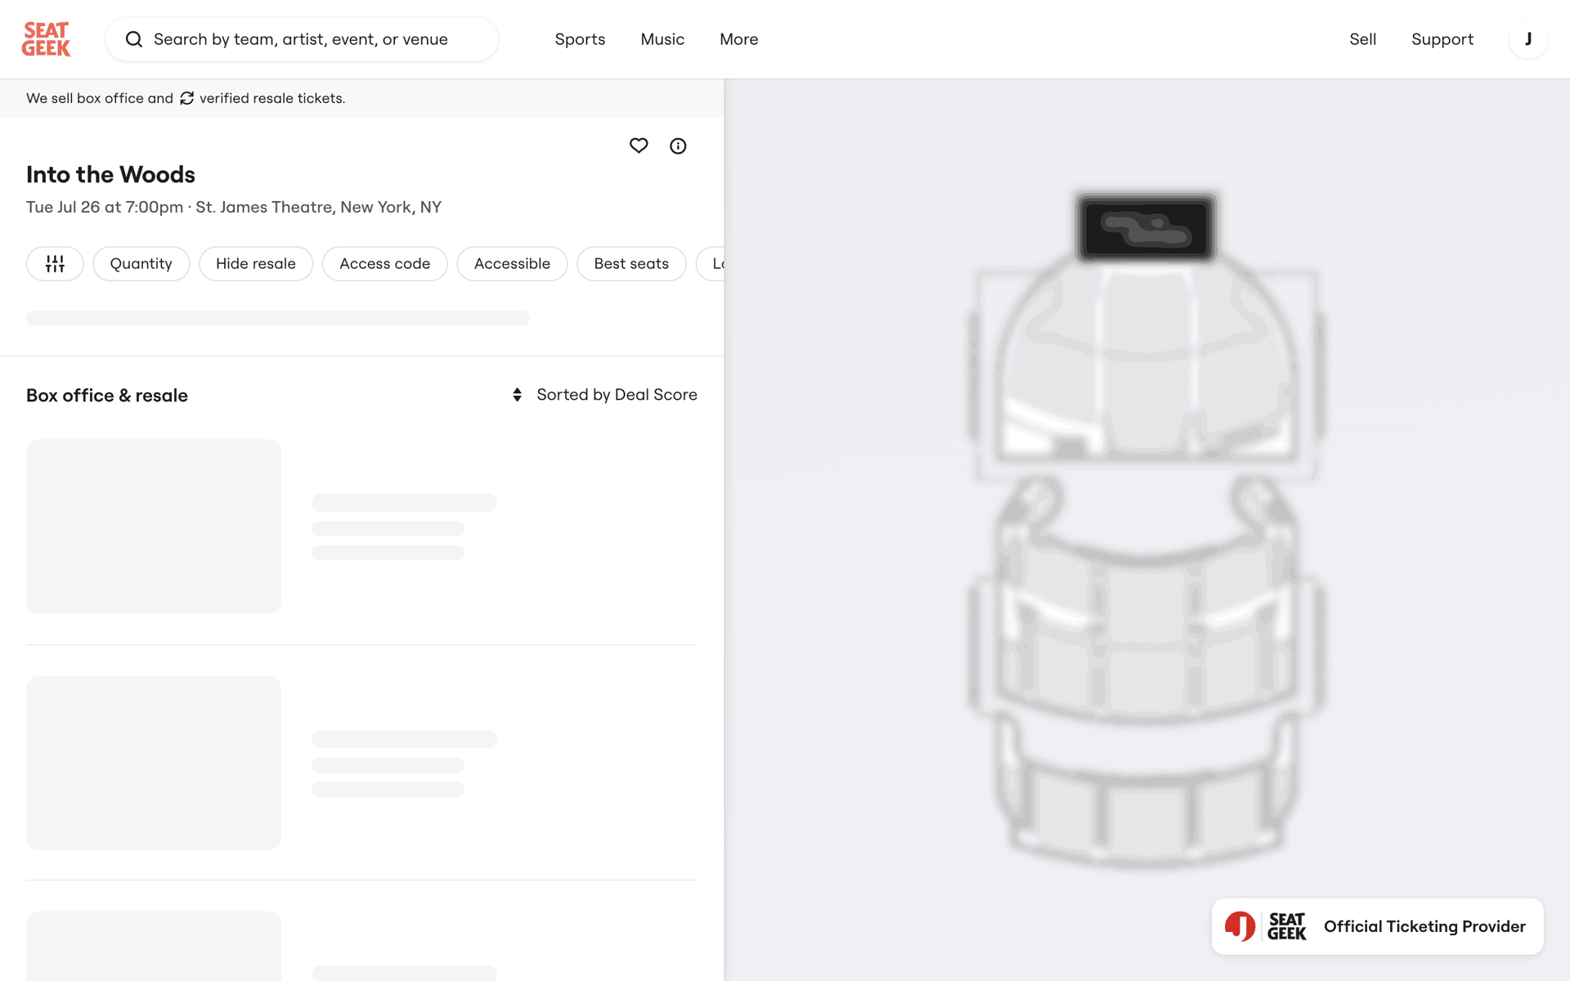Click the verified resale refresh icon
This screenshot has width=1570, height=981.
[186, 98]
